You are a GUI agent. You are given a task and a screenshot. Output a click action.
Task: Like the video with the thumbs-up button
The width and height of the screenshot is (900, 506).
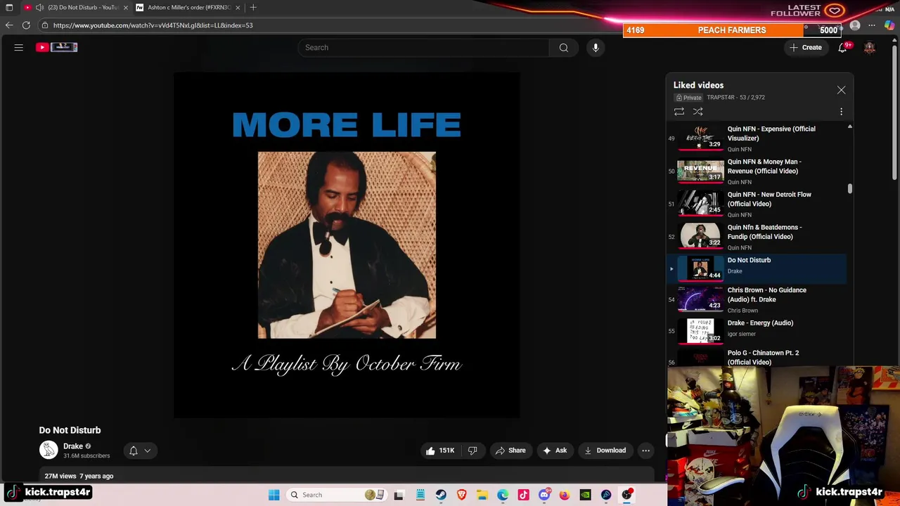(440, 450)
